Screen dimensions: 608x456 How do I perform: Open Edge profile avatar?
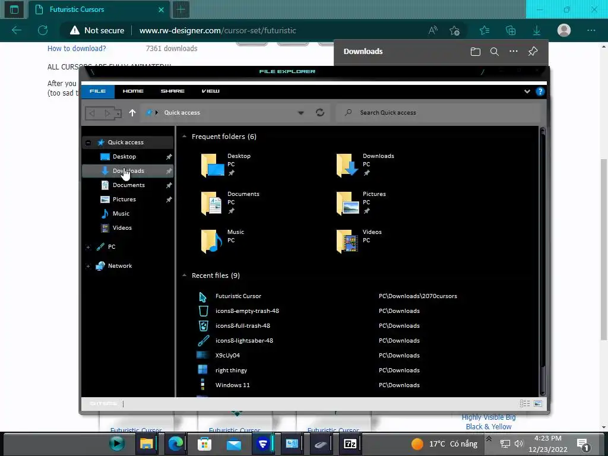564,30
